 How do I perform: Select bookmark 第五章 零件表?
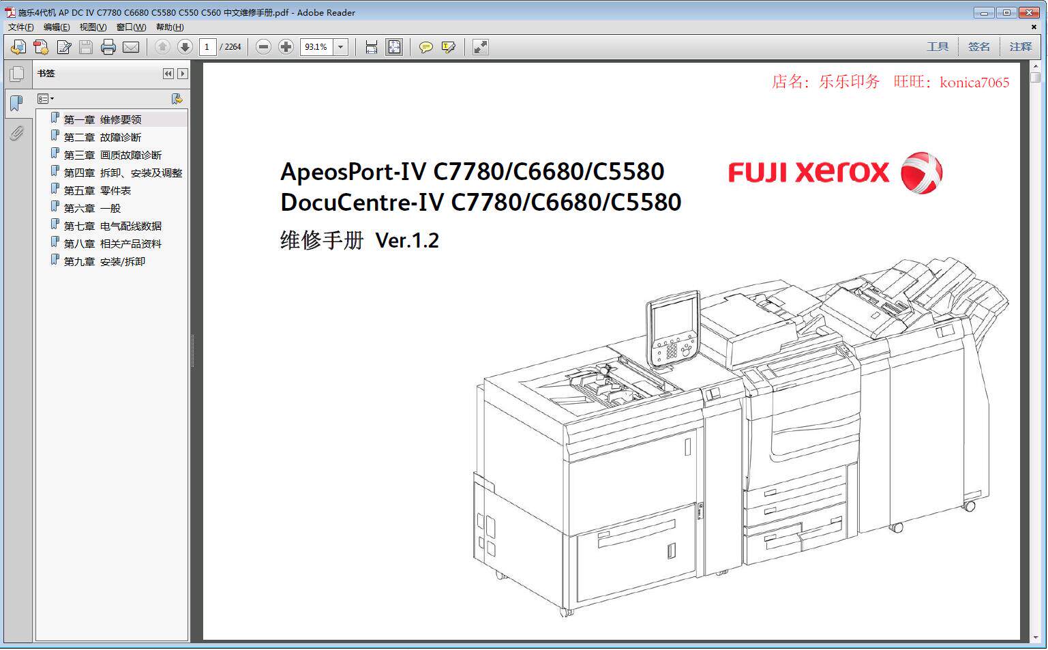(x=99, y=190)
